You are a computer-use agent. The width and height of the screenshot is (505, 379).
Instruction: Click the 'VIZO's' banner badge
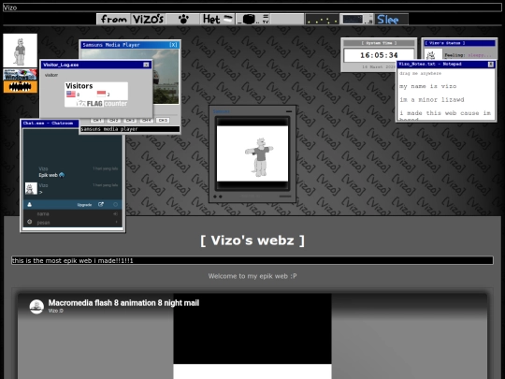pyautogui.click(x=148, y=20)
